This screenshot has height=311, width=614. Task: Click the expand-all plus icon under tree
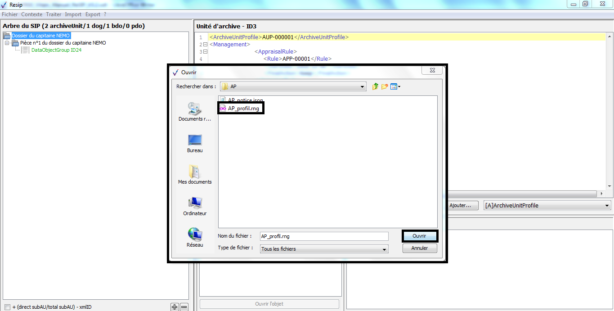click(175, 307)
